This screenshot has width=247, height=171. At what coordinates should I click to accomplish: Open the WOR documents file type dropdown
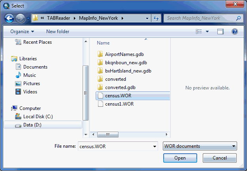coord(200,146)
